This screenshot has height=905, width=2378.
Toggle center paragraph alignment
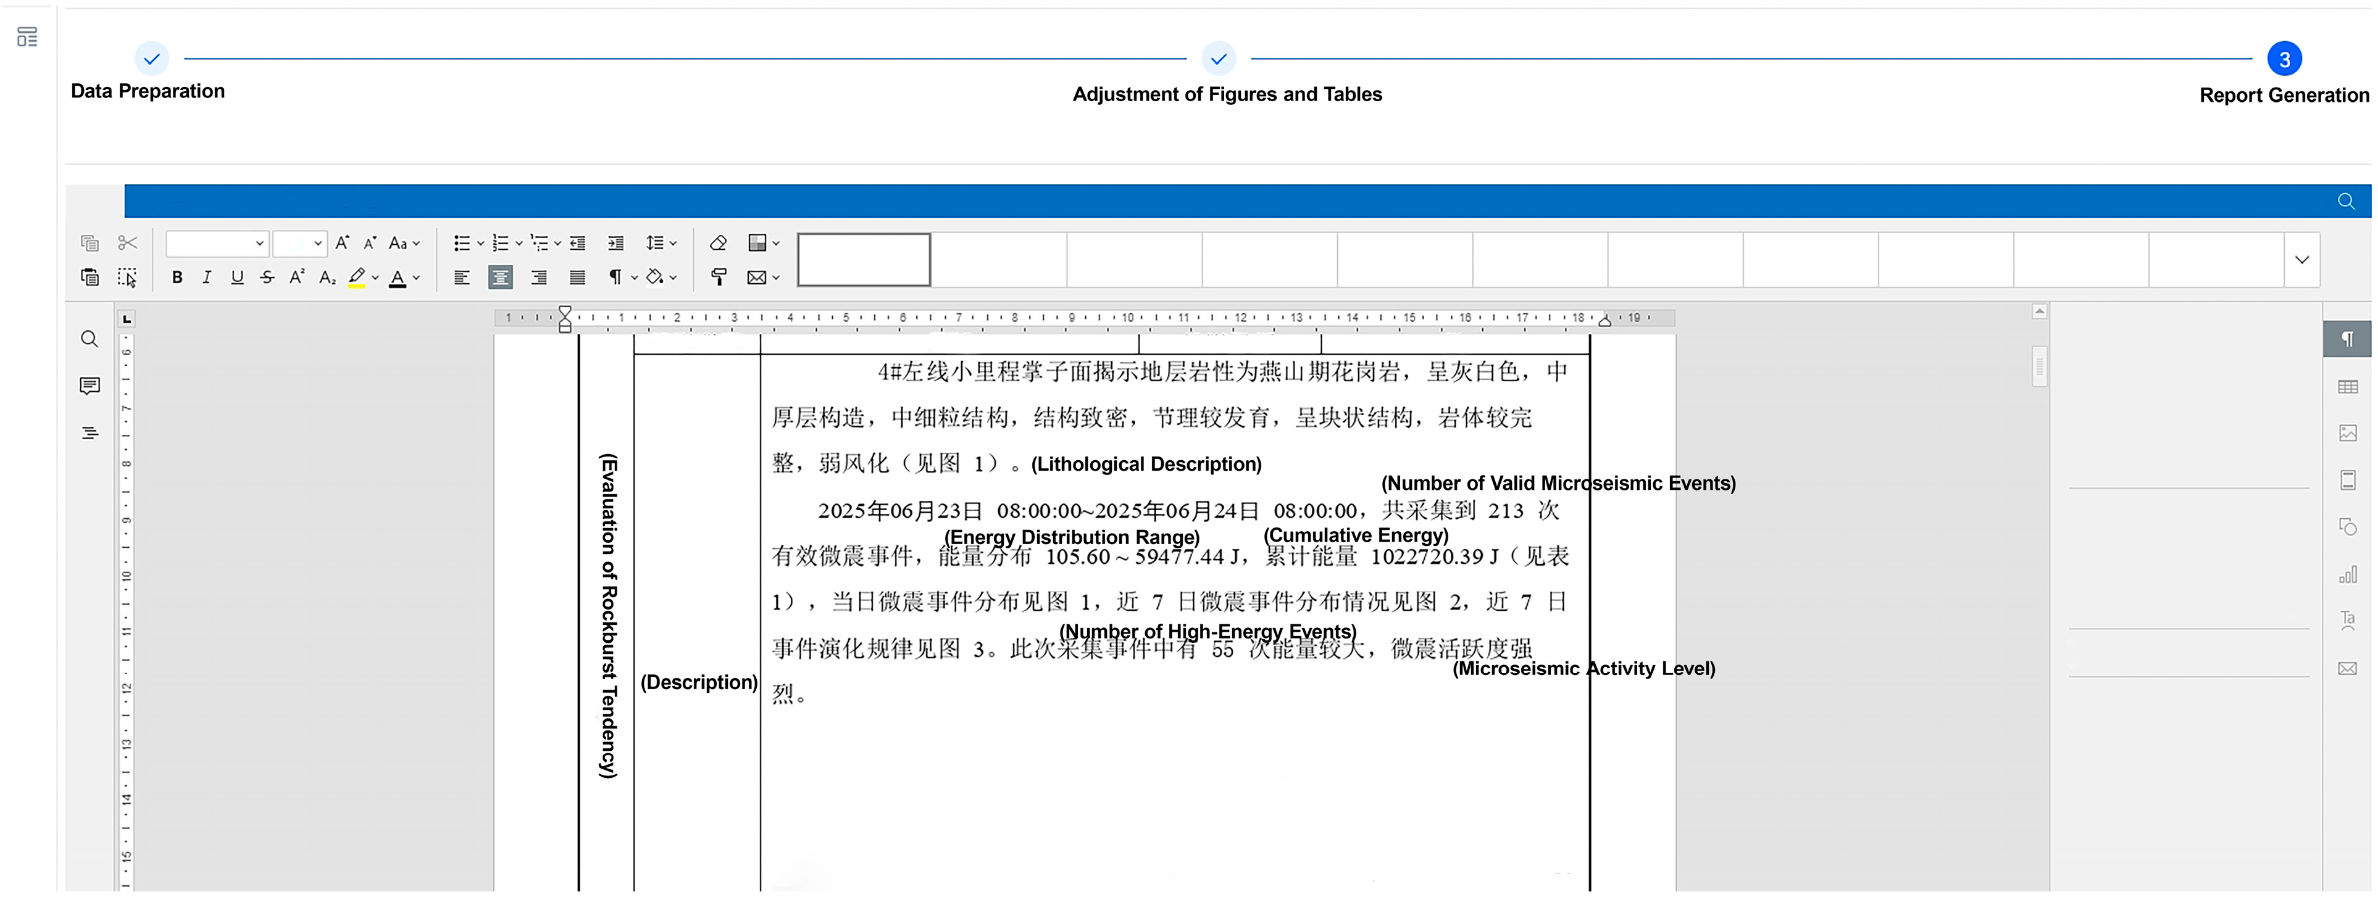click(x=500, y=277)
